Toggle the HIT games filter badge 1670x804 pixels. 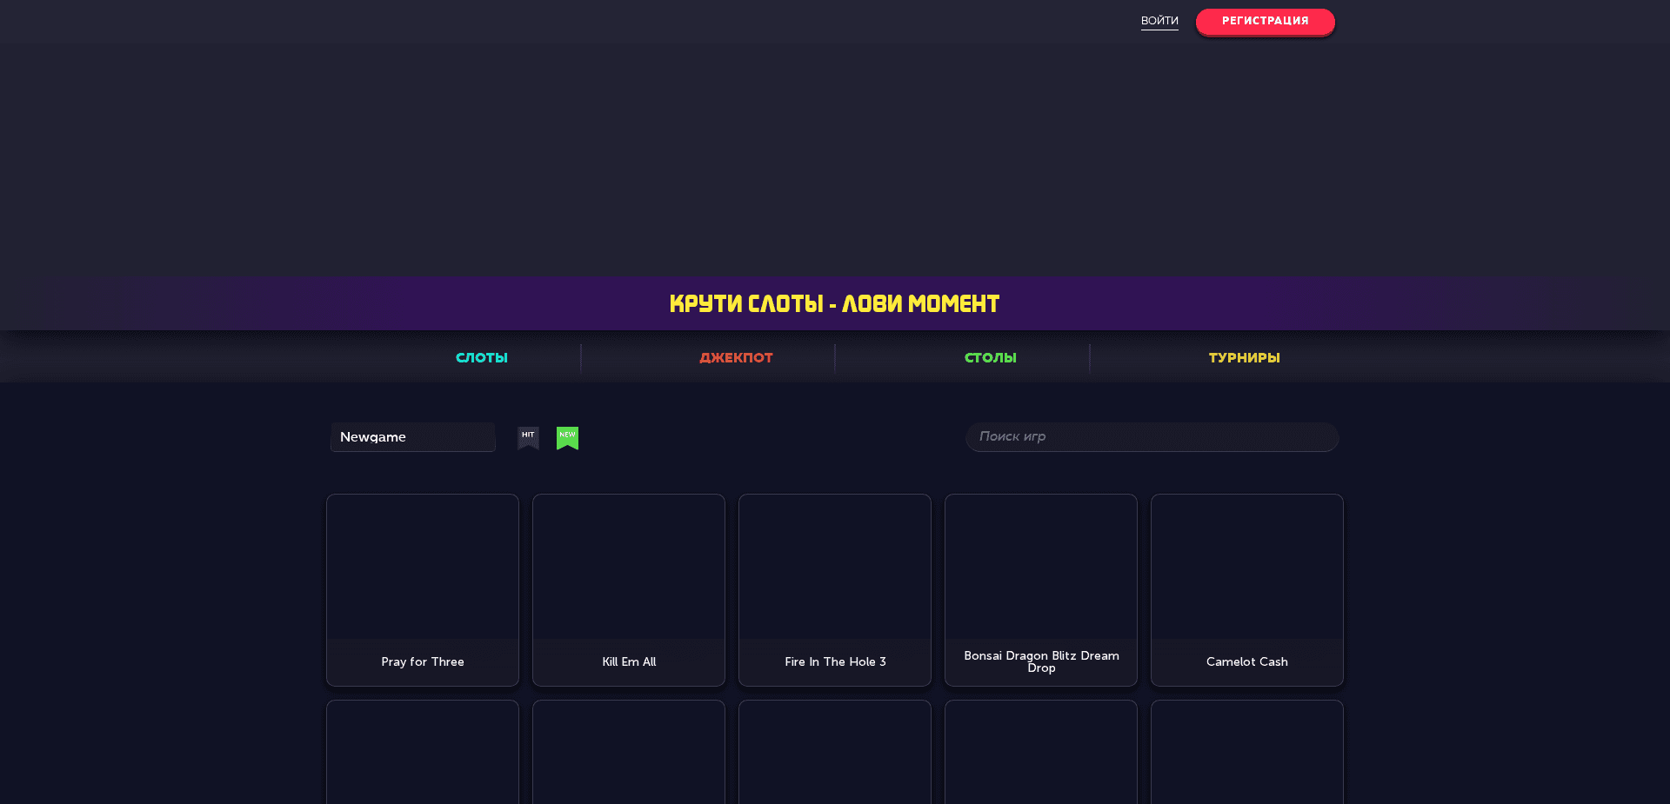point(528,438)
